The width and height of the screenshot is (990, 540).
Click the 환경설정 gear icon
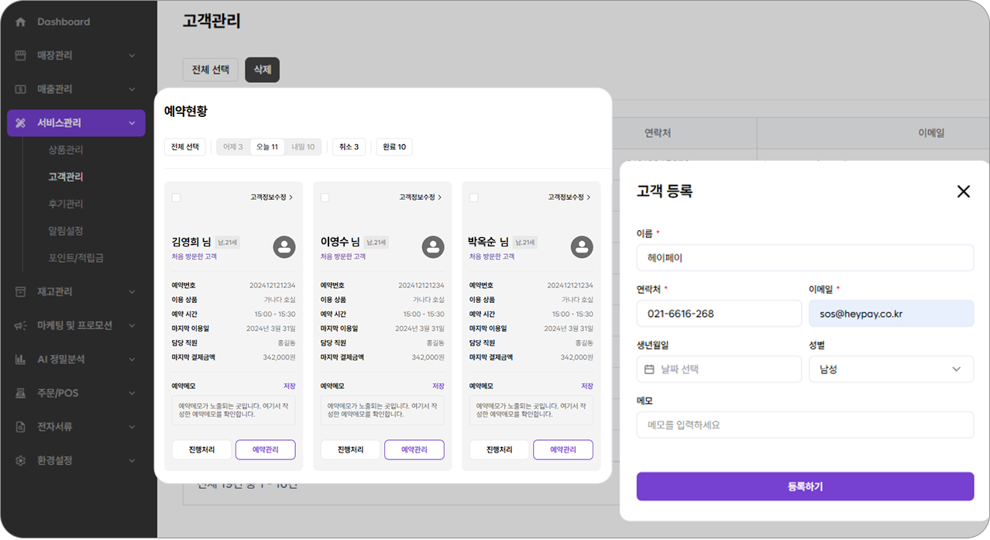(21, 460)
